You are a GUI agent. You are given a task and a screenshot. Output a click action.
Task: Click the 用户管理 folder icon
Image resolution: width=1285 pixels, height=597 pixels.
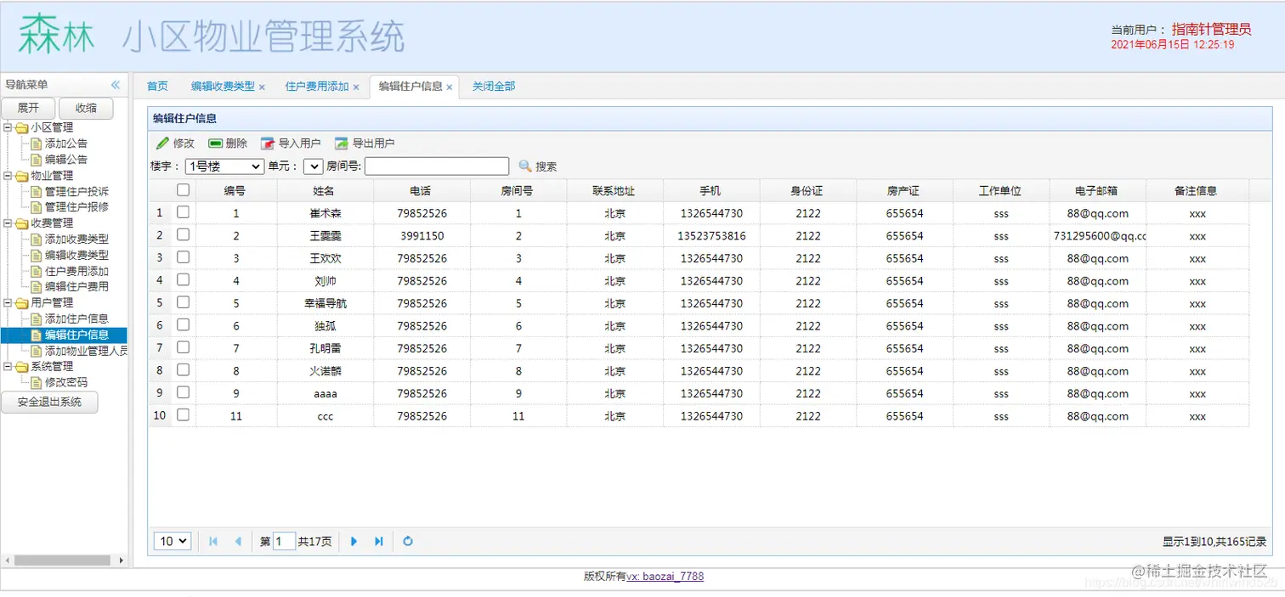[x=21, y=303]
